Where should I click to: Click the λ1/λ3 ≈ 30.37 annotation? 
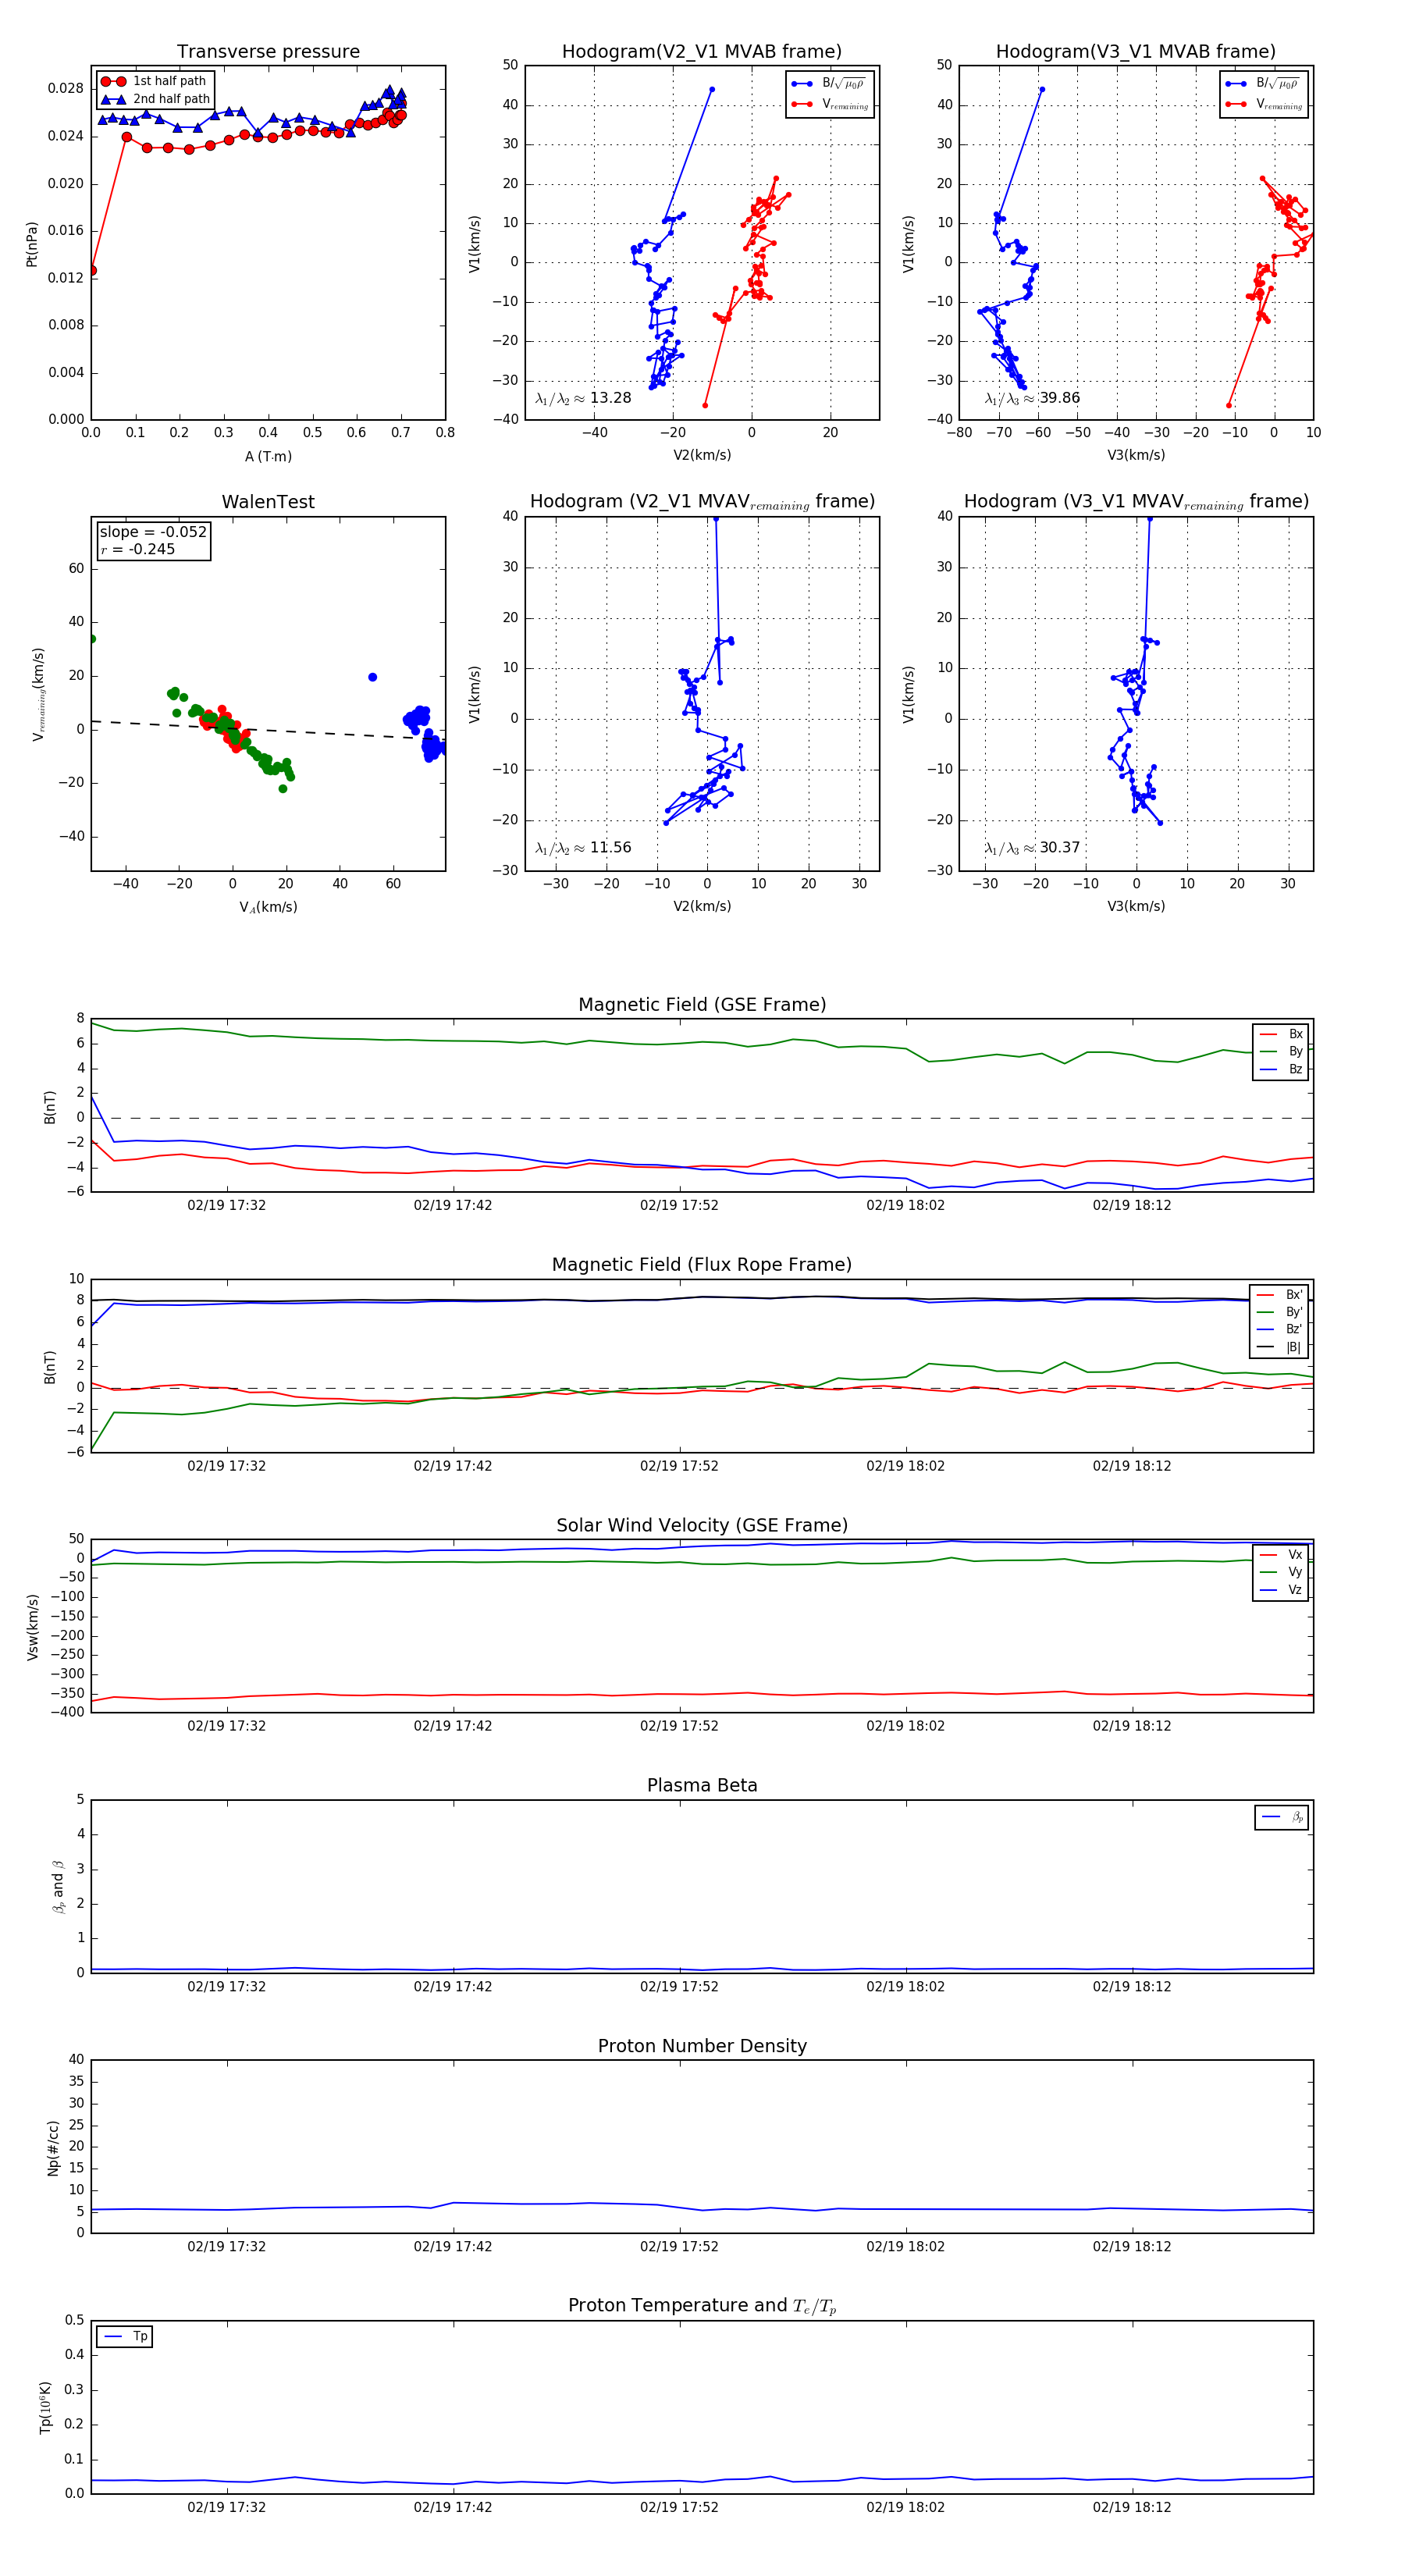tap(1032, 848)
